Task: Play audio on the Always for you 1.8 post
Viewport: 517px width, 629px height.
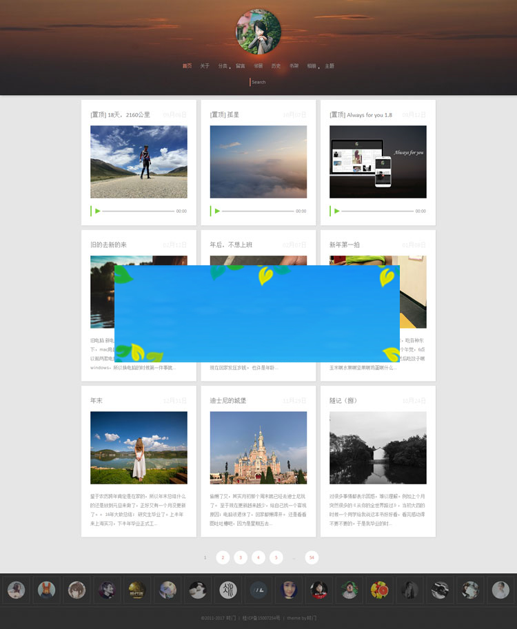Action: point(337,211)
